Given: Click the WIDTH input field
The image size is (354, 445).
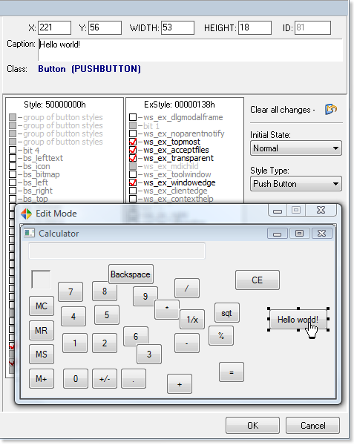Looking at the screenshot, I should click(177, 28).
